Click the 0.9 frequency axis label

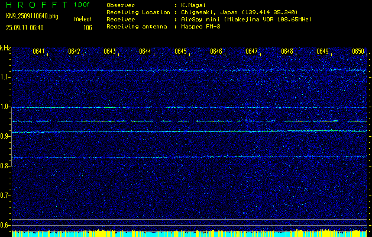[x=5, y=136]
